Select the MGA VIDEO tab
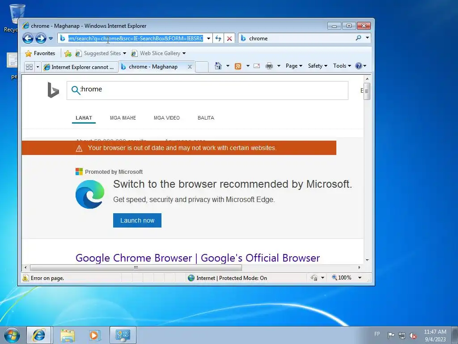 coord(167,118)
